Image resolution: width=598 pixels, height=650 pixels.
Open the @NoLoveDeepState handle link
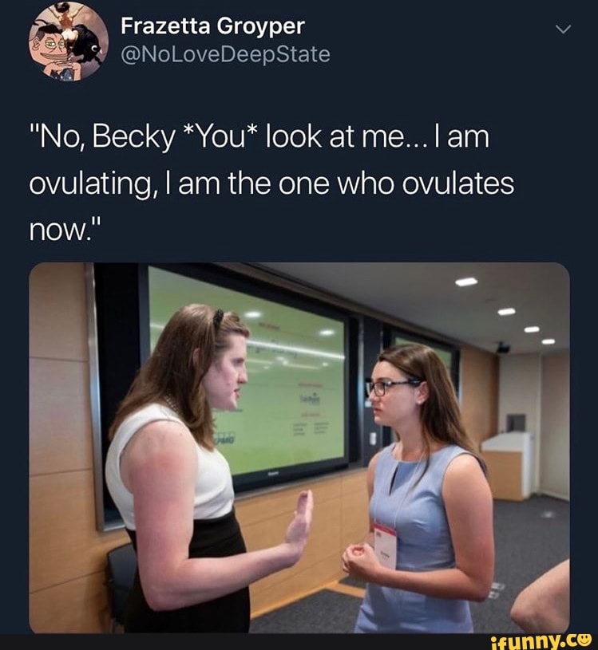225,55
